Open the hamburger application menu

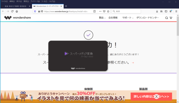click(176, 11)
